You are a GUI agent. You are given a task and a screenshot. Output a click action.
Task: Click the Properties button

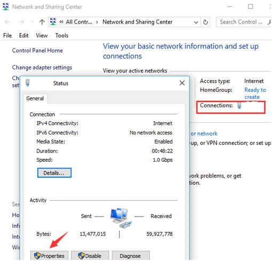[49, 256]
